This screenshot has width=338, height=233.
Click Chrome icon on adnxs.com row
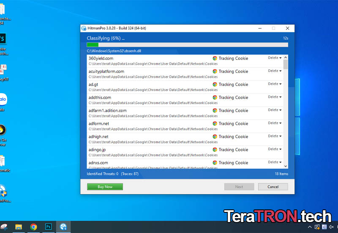pyautogui.click(x=215, y=163)
